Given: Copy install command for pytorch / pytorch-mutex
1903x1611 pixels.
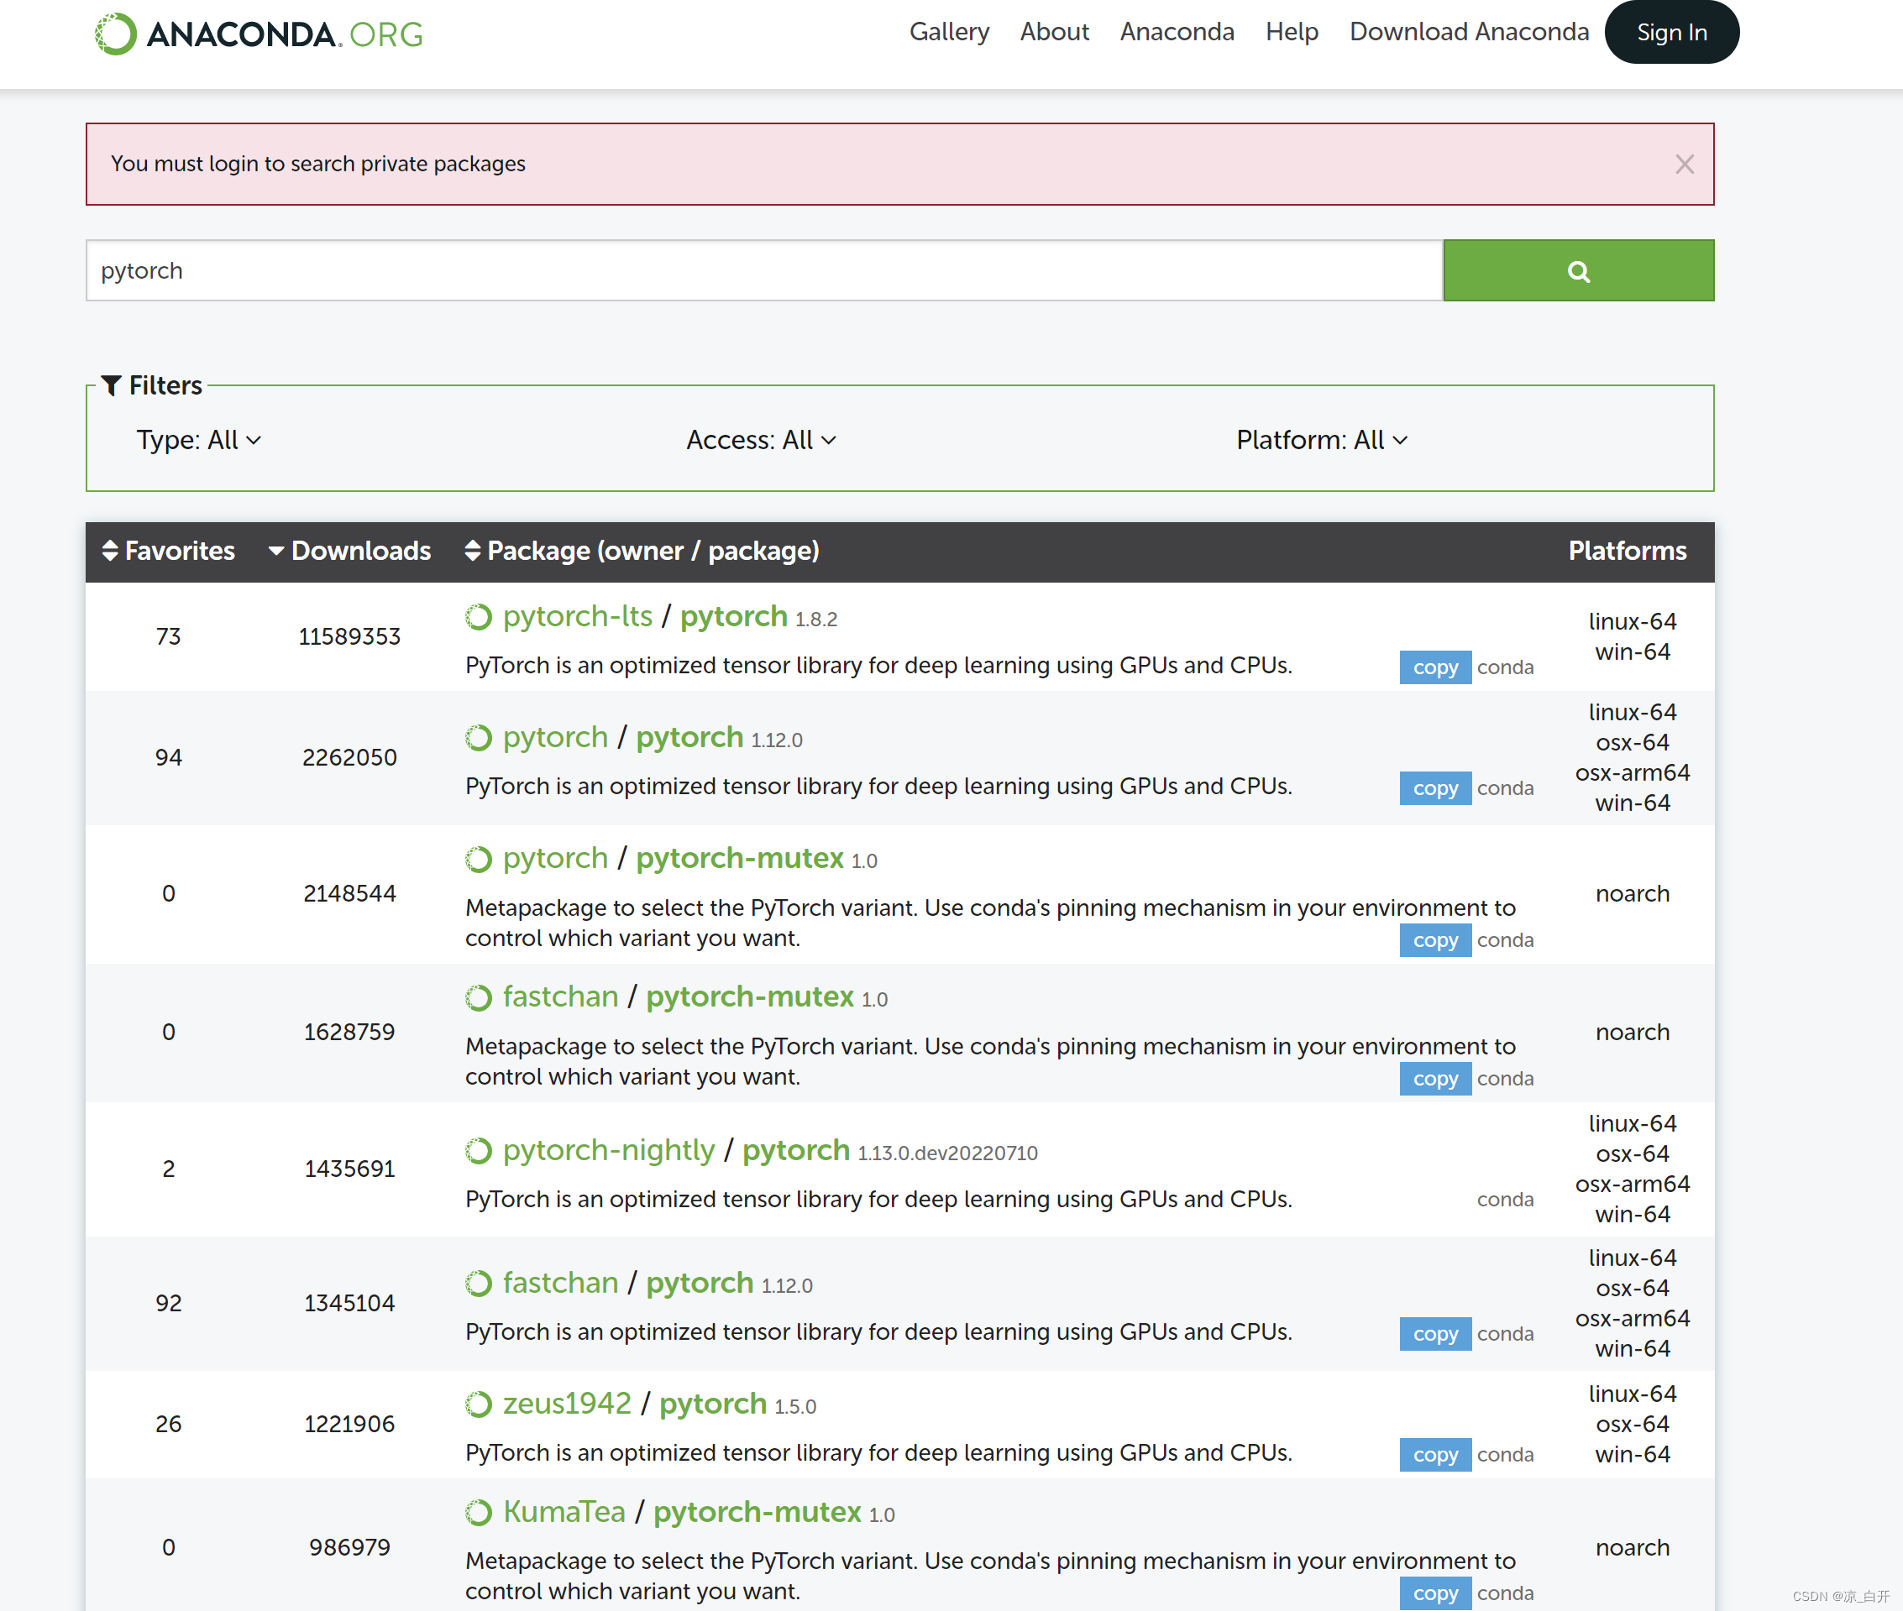Looking at the screenshot, I should point(1435,941).
